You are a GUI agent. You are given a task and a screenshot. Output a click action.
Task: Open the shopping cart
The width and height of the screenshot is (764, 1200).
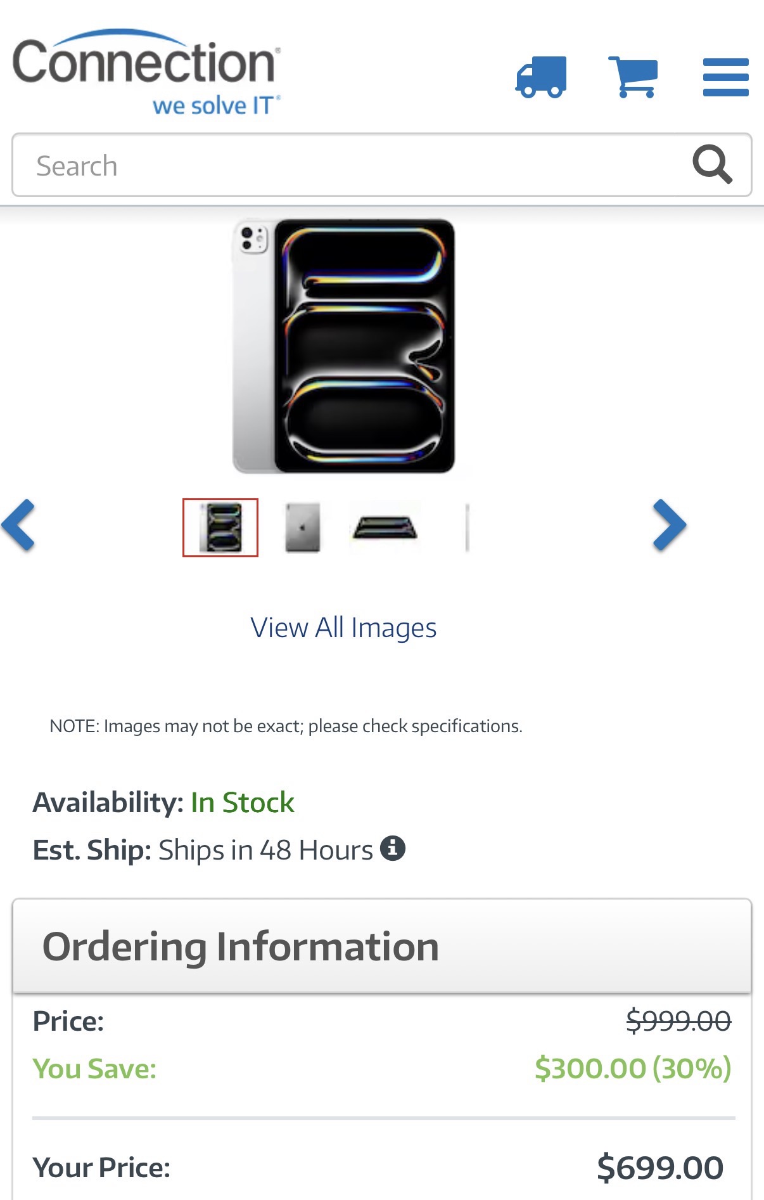click(x=633, y=77)
